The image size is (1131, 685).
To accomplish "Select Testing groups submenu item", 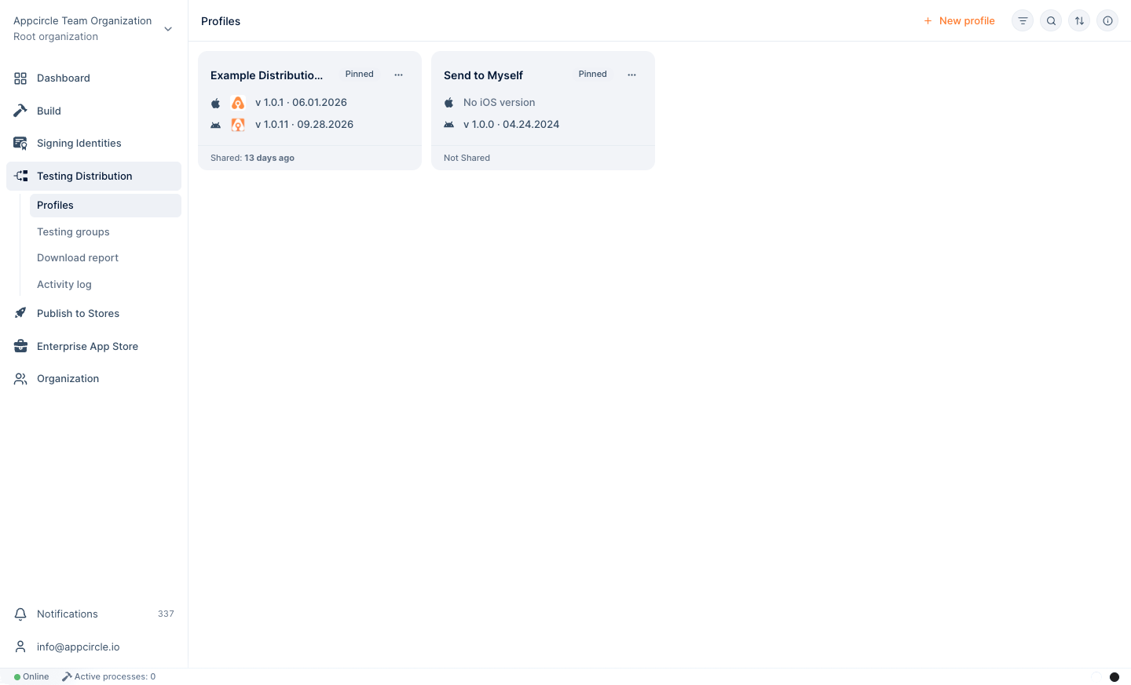I will point(105,231).
